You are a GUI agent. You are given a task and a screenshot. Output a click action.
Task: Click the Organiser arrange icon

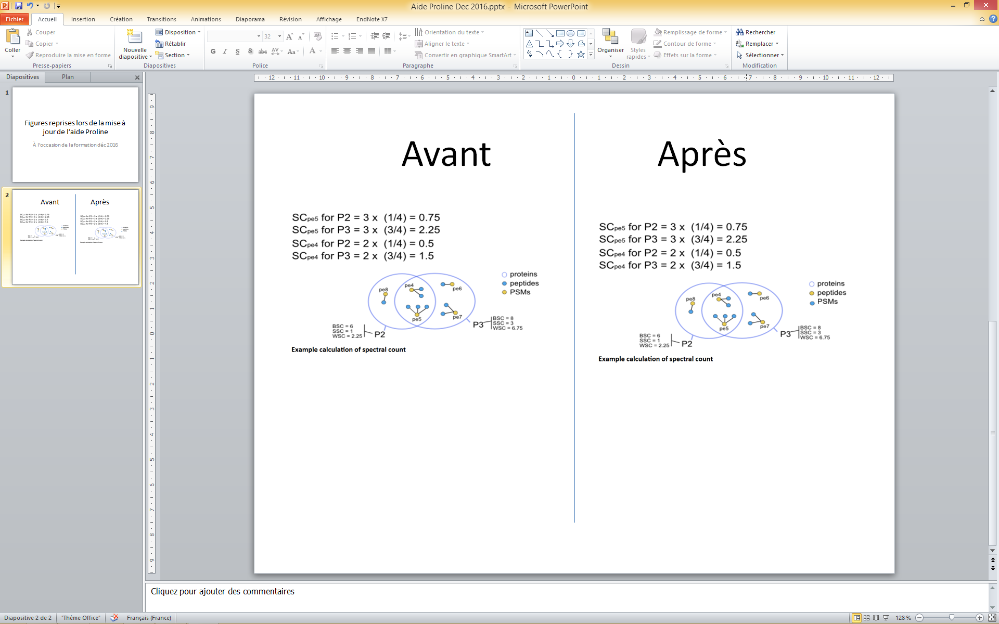pyautogui.click(x=610, y=37)
